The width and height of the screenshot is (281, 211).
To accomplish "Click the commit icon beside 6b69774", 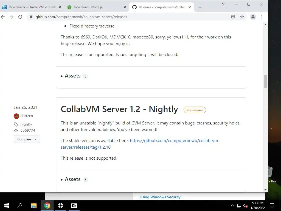I will coord(16,131).
